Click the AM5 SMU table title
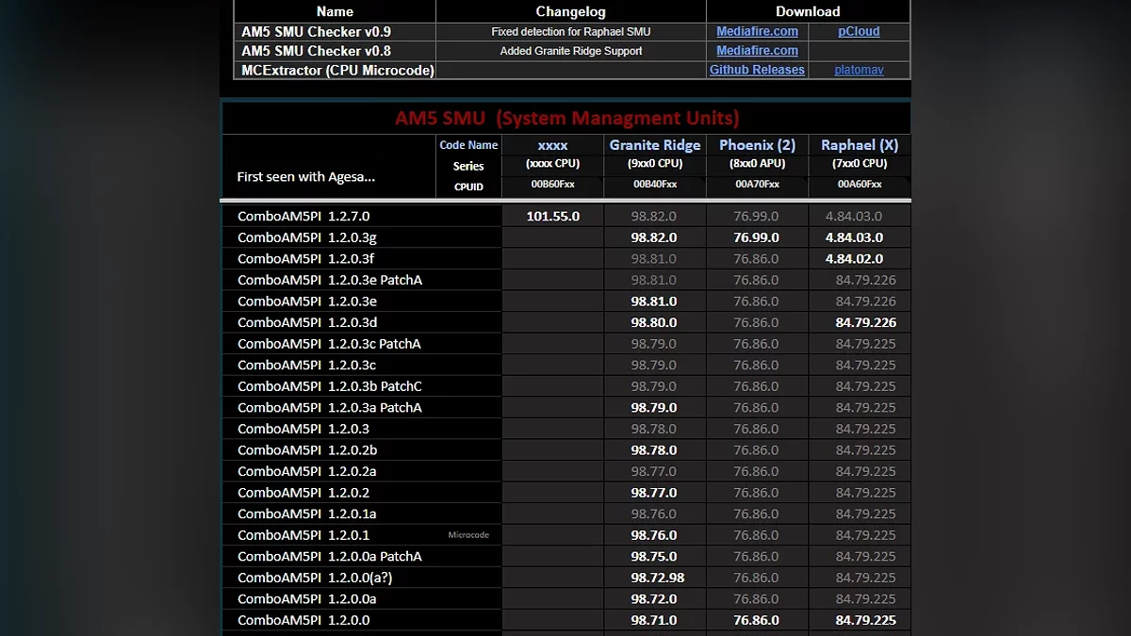The image size is (1131, 636). pos(566,118)
